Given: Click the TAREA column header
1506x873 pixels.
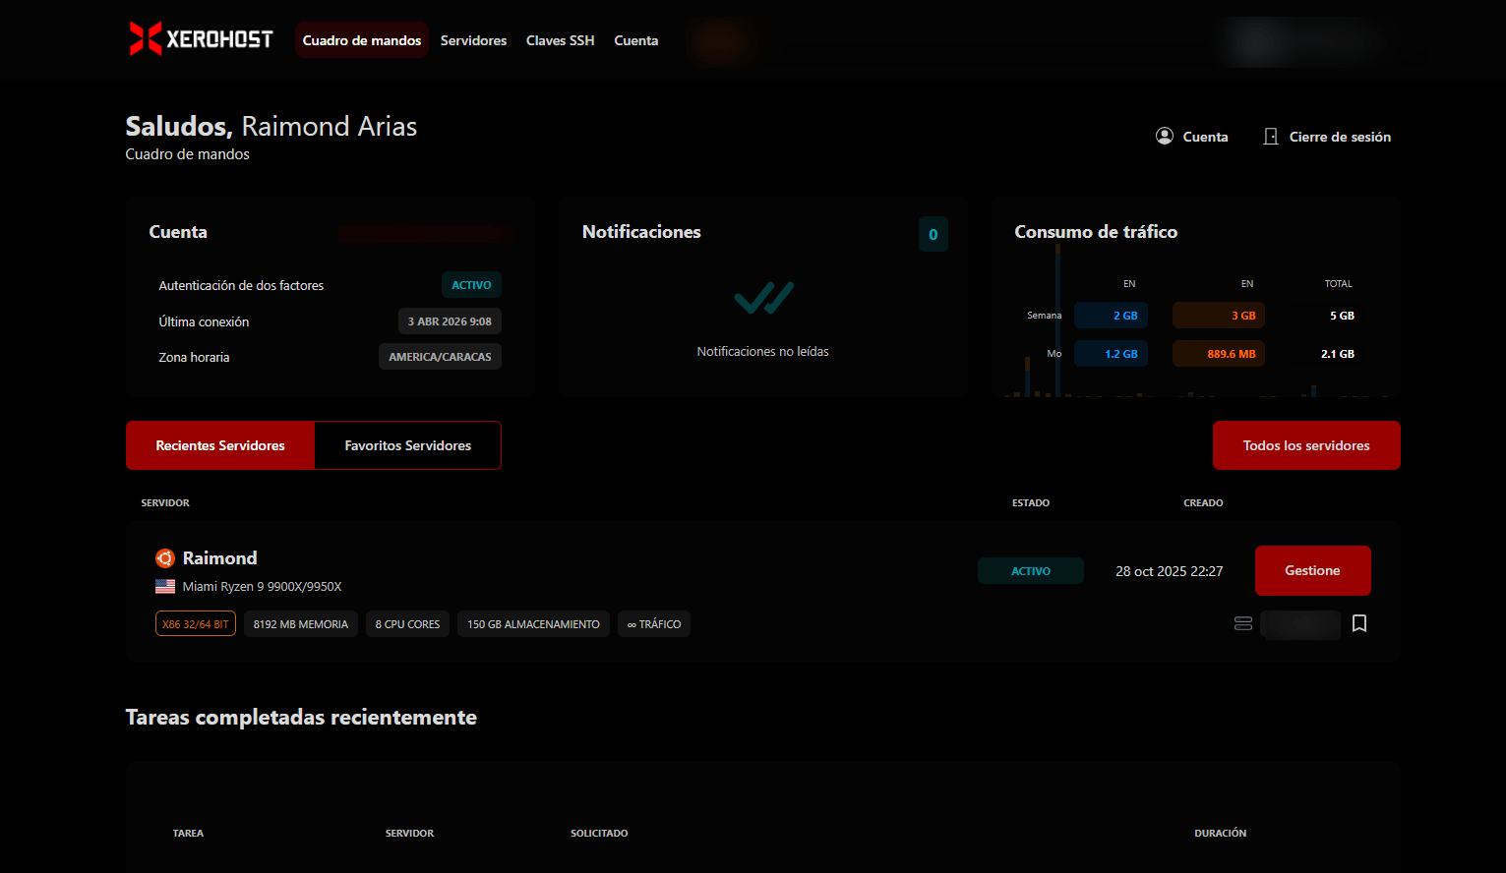Looking at the screenshot, I should [x=188, y=833].
